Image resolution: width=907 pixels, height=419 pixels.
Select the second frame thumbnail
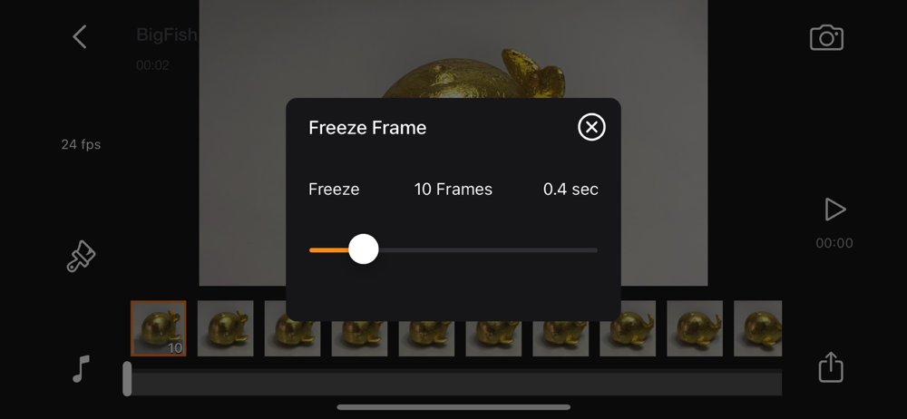click(225, 328)
